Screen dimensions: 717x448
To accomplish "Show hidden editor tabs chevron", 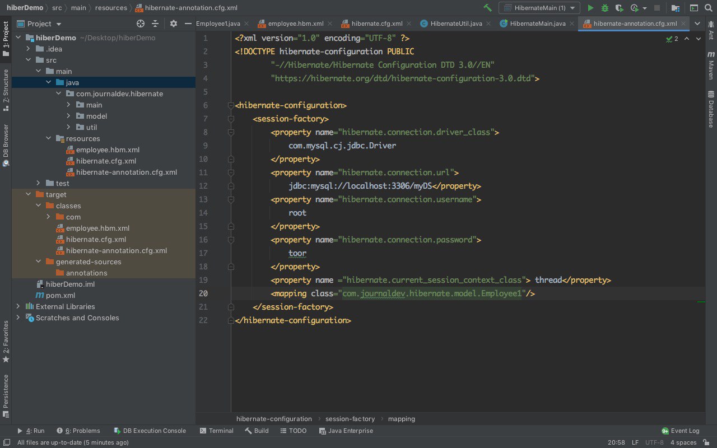I will coord(697,24).
